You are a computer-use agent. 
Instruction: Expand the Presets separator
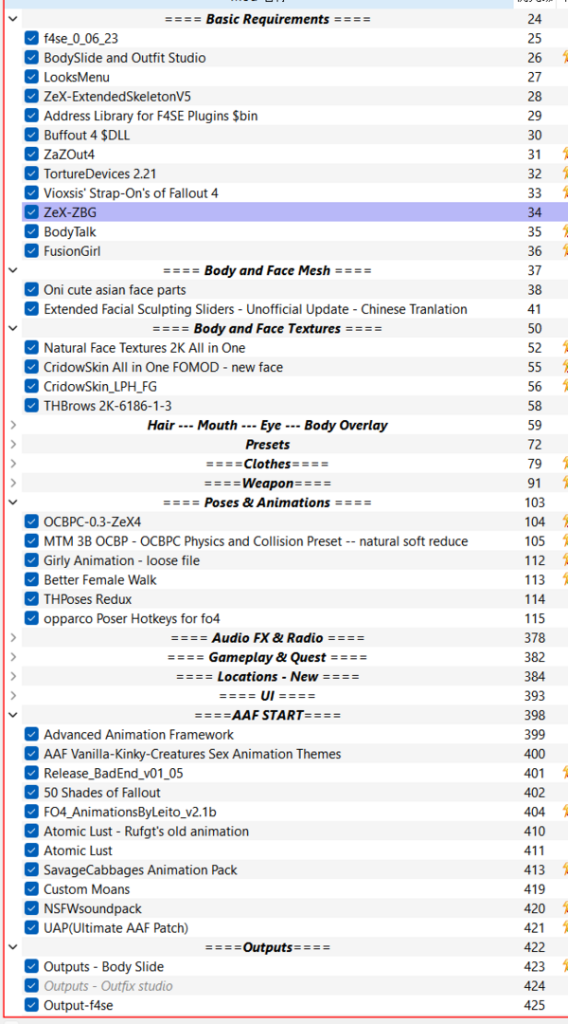12,445
